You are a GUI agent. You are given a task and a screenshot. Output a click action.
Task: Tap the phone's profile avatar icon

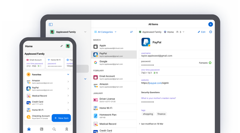68,46
